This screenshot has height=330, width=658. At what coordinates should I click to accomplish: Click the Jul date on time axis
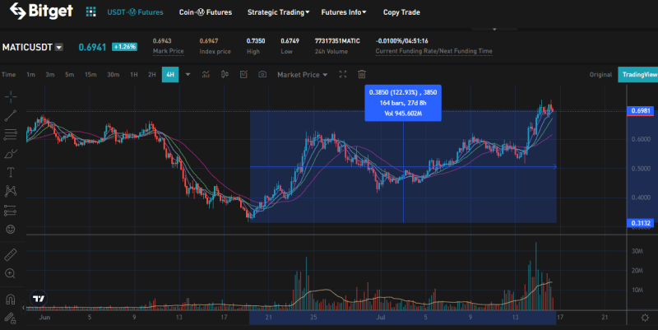pos(381,317)
